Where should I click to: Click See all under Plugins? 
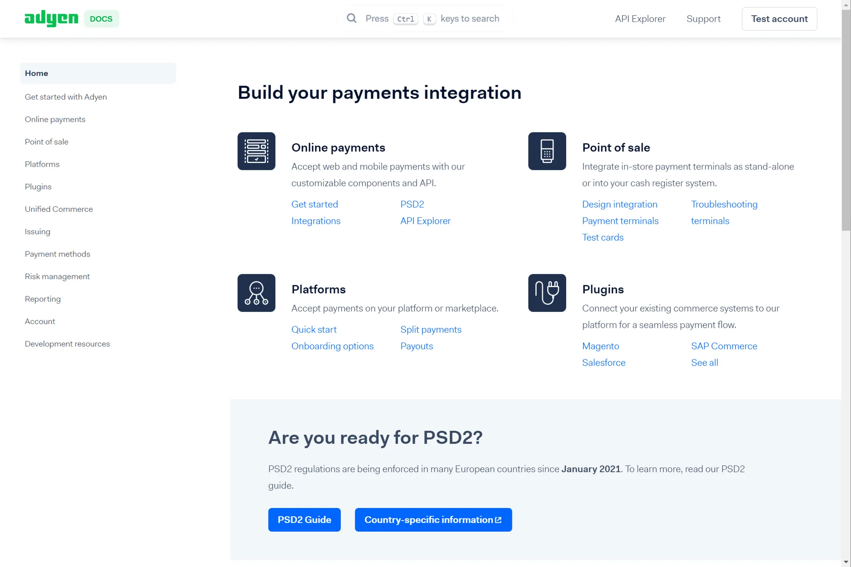point(704,362)
